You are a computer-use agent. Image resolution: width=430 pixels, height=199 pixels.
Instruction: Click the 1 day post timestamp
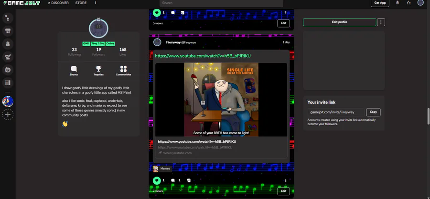tap(286, 42)
